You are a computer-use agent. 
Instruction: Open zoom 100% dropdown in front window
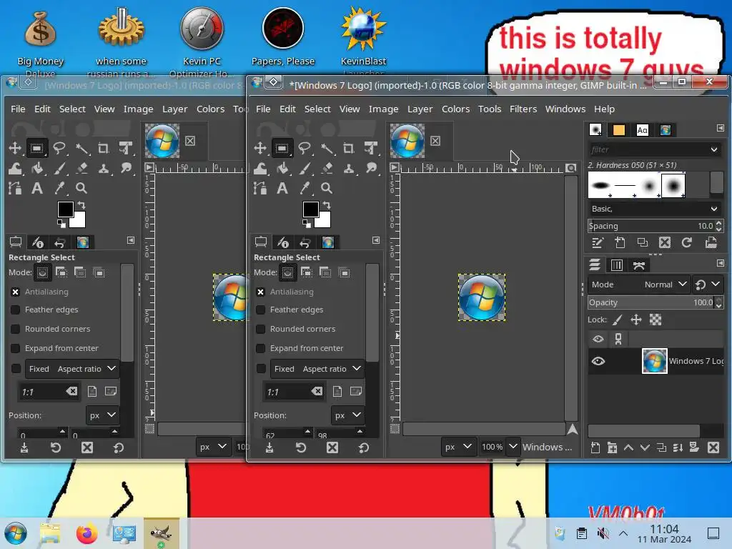click(x=513, y=447)
